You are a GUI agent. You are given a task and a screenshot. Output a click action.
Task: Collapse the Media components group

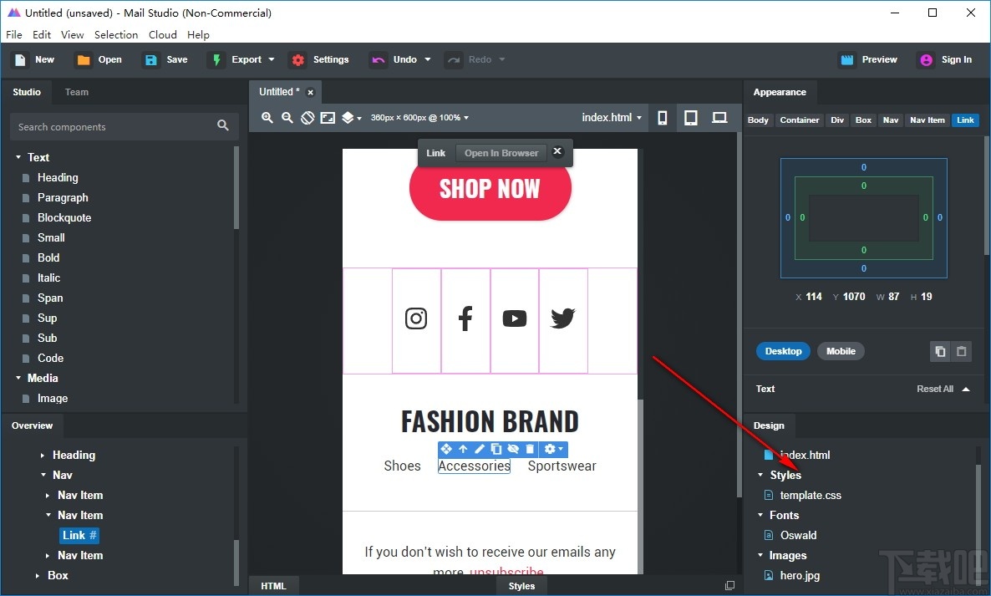[x=18, y=378]
